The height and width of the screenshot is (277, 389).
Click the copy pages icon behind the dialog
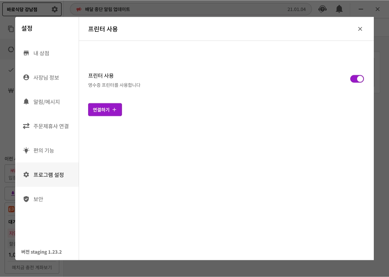pos(11,29)
